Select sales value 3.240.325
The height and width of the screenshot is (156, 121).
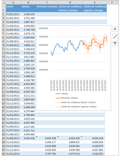click(x=28, y=14)
